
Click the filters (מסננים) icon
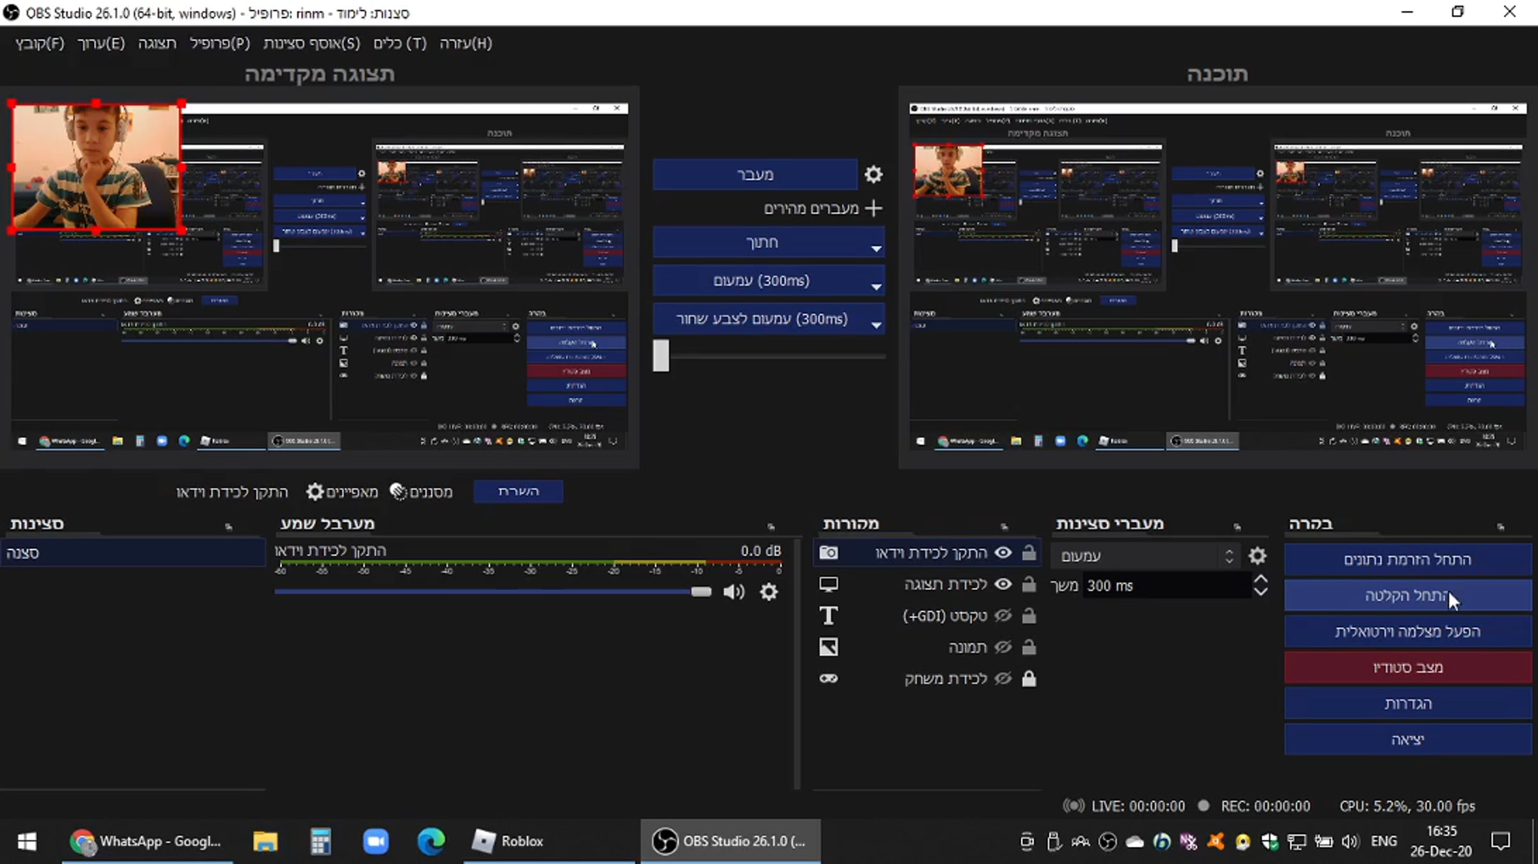coord(399,492)
